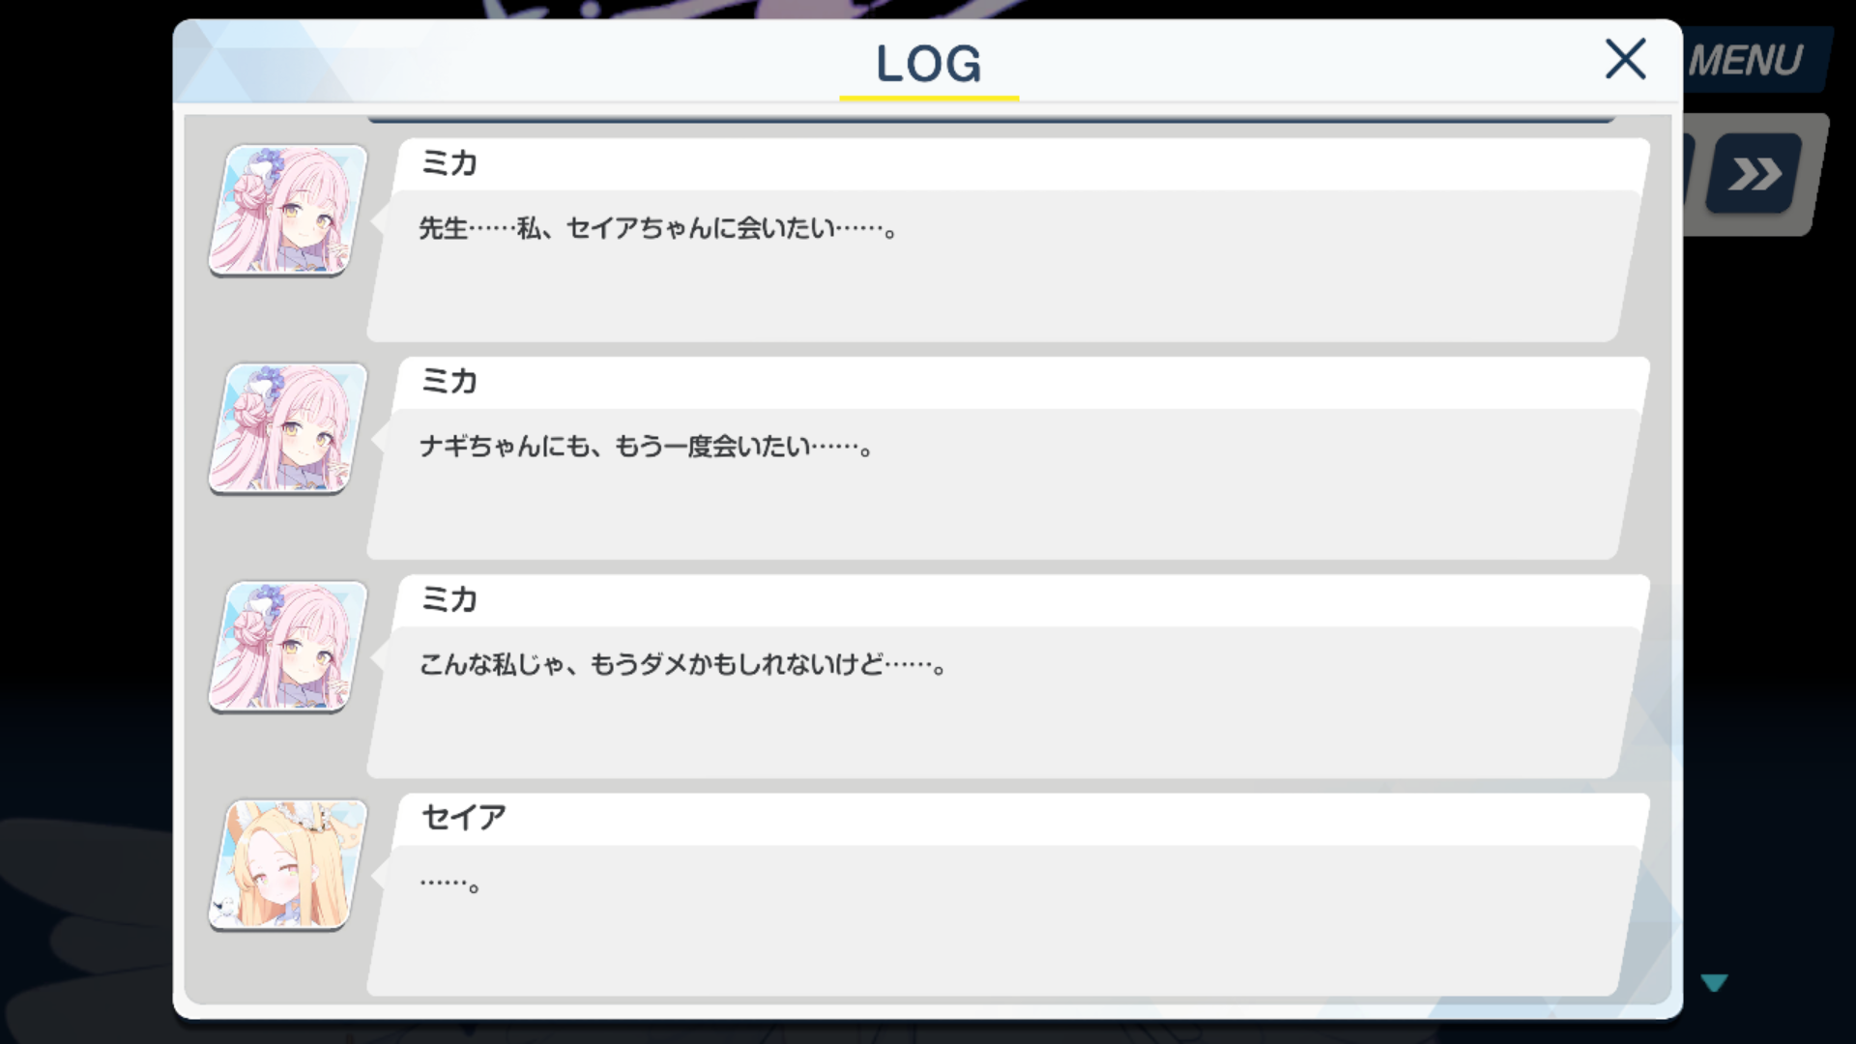
Task: Click Mika's avatar beside second message
Action: [x=288, y=428]
